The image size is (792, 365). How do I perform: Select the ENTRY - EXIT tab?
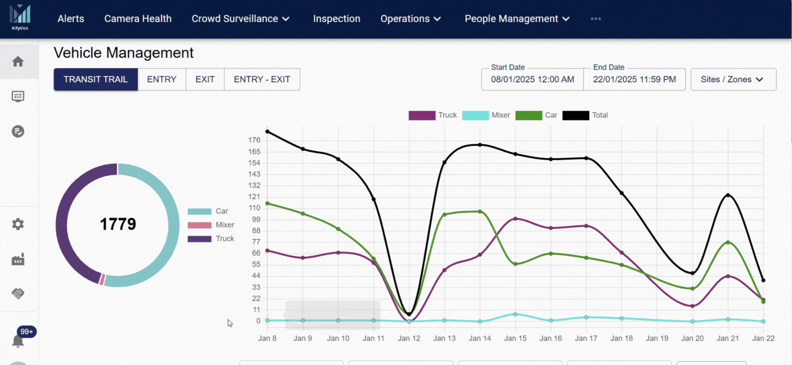262,79
